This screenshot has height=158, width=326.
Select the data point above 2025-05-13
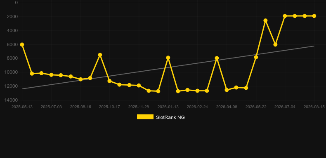click(x=22, y=44)
